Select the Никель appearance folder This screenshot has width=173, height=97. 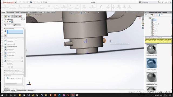154,32
